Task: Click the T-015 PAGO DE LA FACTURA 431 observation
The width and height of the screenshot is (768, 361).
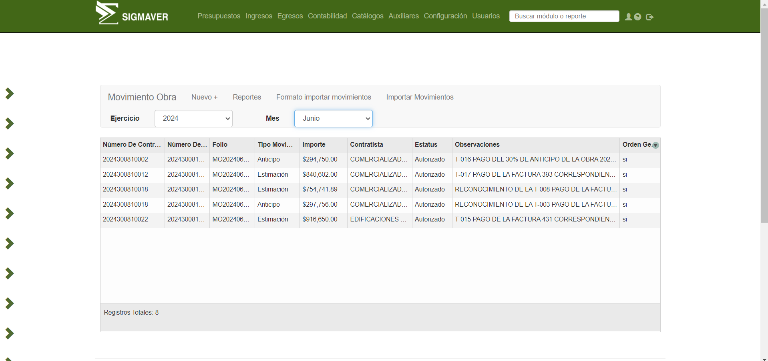Action: 535,219
